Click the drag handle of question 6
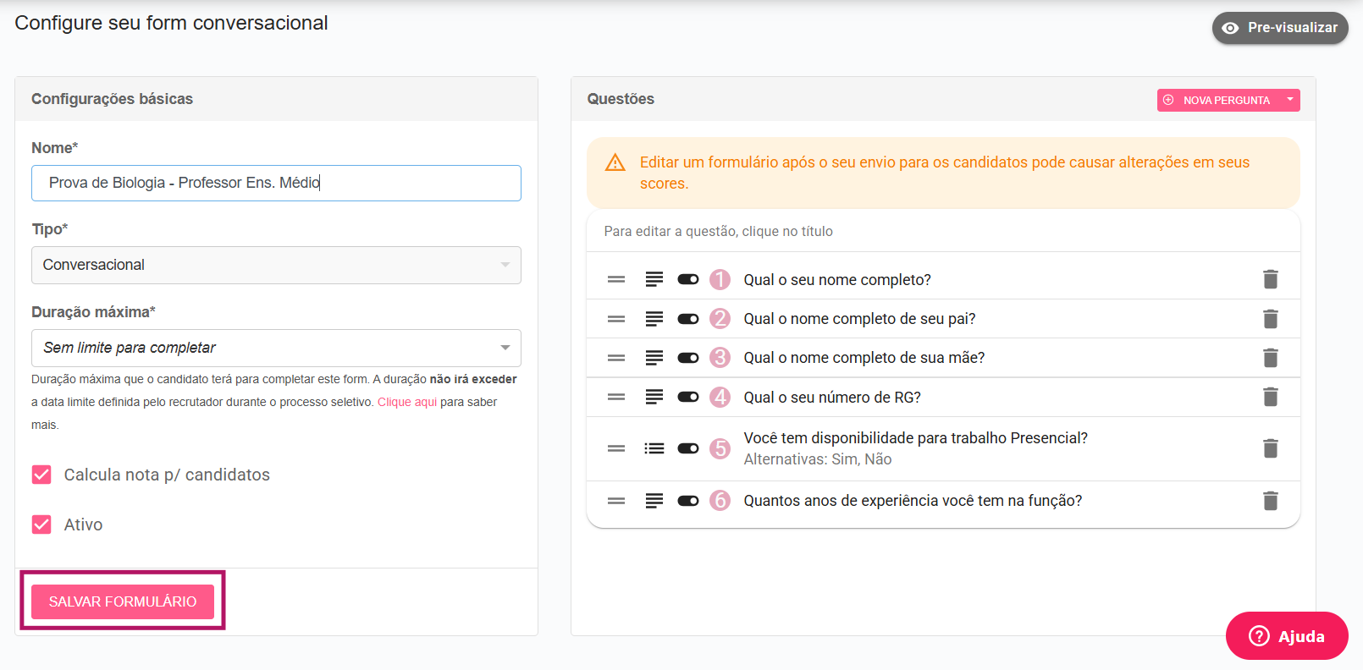Screen dimensions: 1363x670 click(x=616, y=501)
